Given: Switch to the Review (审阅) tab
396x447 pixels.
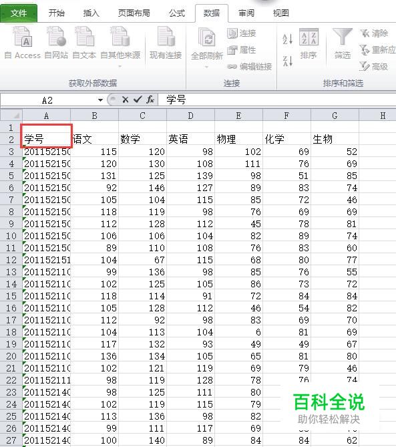Looking at the screenshot, I should [x=246, y=13].
